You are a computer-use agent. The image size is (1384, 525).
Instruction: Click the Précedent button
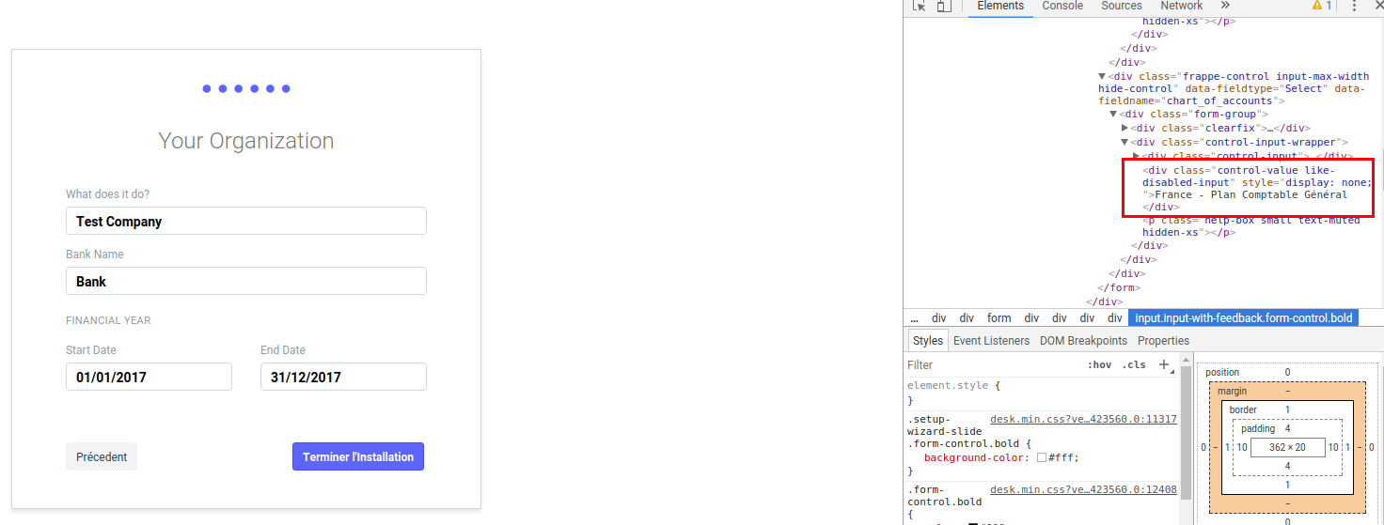click(102, 456)
